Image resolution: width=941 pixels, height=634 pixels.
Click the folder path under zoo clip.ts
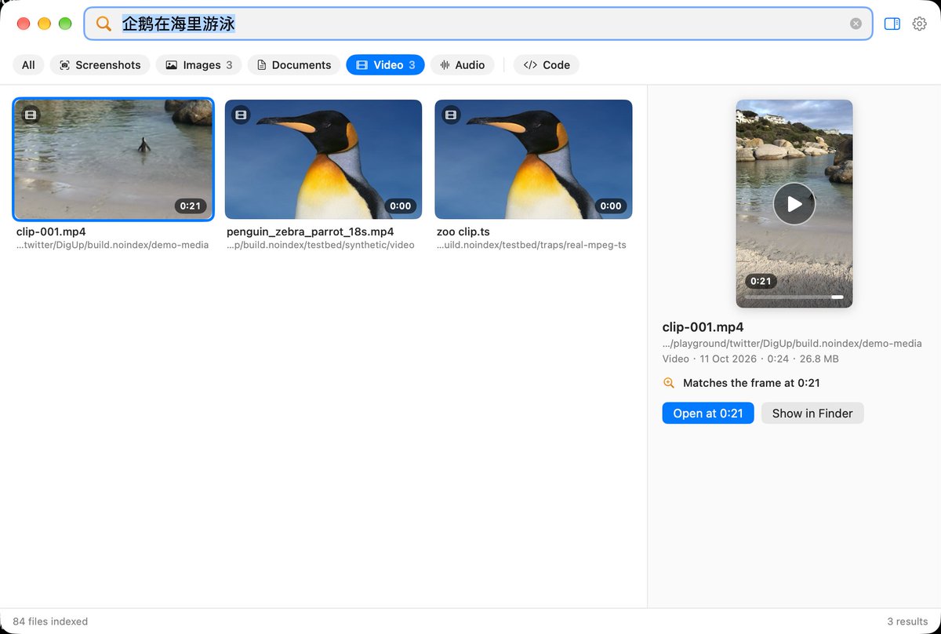[x=532, y=245]
